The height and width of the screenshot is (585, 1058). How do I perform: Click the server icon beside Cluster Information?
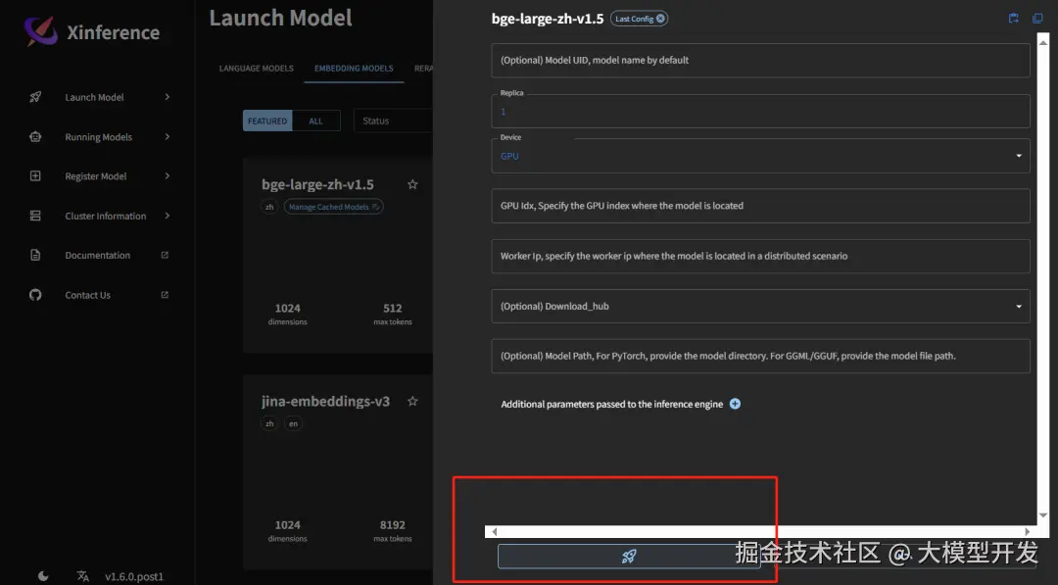pyautogui.click(x=36, y=216)
